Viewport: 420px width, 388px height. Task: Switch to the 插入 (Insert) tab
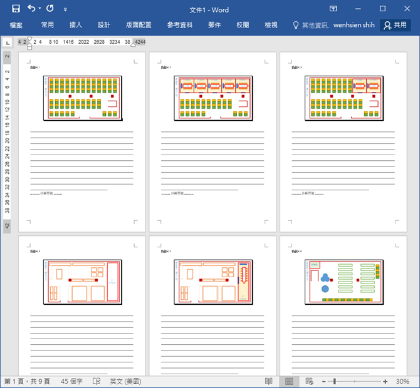76,25
